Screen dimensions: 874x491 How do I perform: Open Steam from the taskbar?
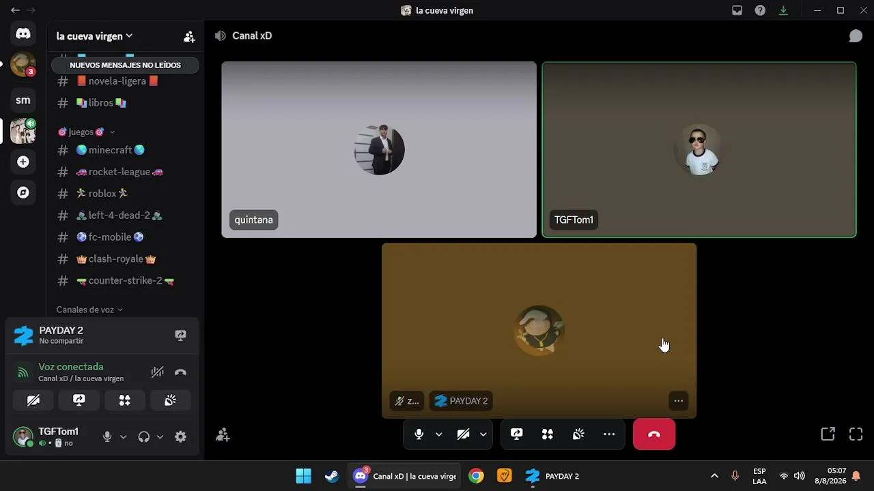[x=332, y=476]
